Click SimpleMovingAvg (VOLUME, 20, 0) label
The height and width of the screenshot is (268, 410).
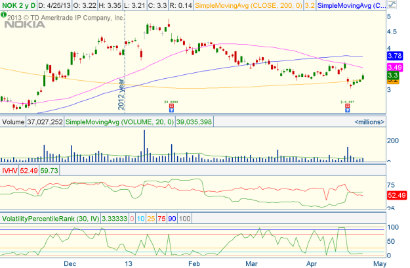[118, 122]
